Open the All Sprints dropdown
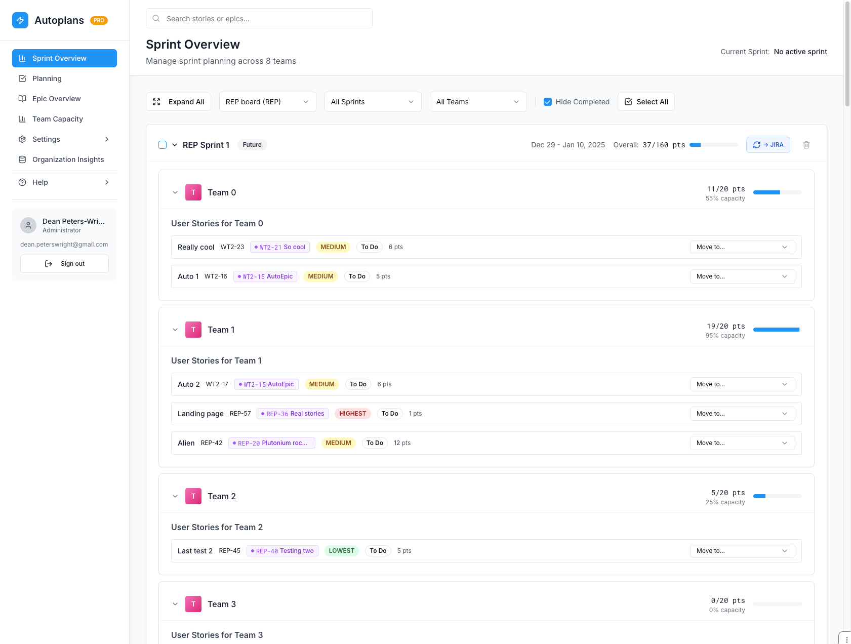851x644 pixels. [x=373, y=102]
